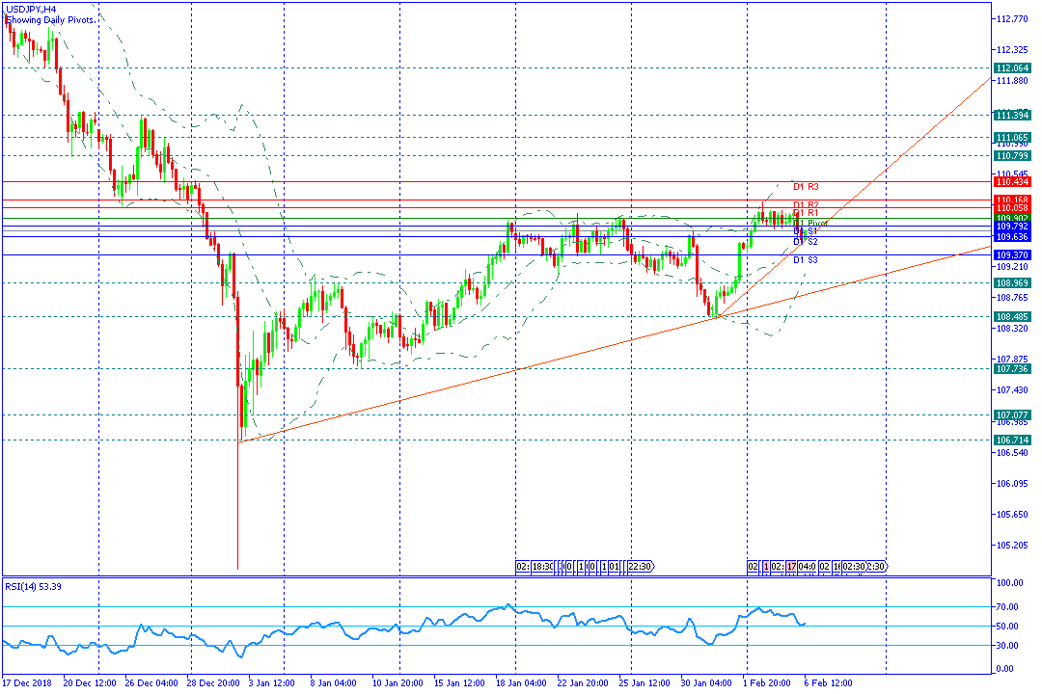Viewport: 1042px width, 694px height.
Task: Click the pink 17 event marker
Action: point(792,567)
